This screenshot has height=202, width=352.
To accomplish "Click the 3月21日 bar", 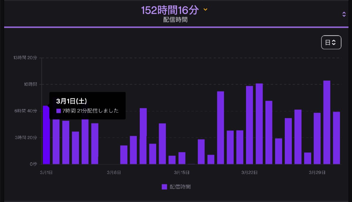I will click(240, 147).
